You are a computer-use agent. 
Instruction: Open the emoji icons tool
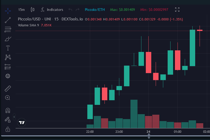[8, 76]
